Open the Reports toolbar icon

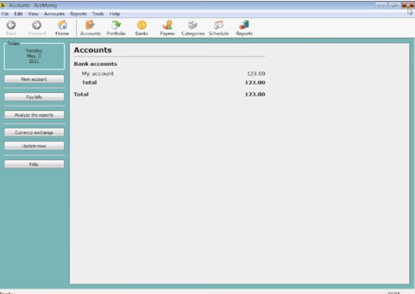(244, 27)
